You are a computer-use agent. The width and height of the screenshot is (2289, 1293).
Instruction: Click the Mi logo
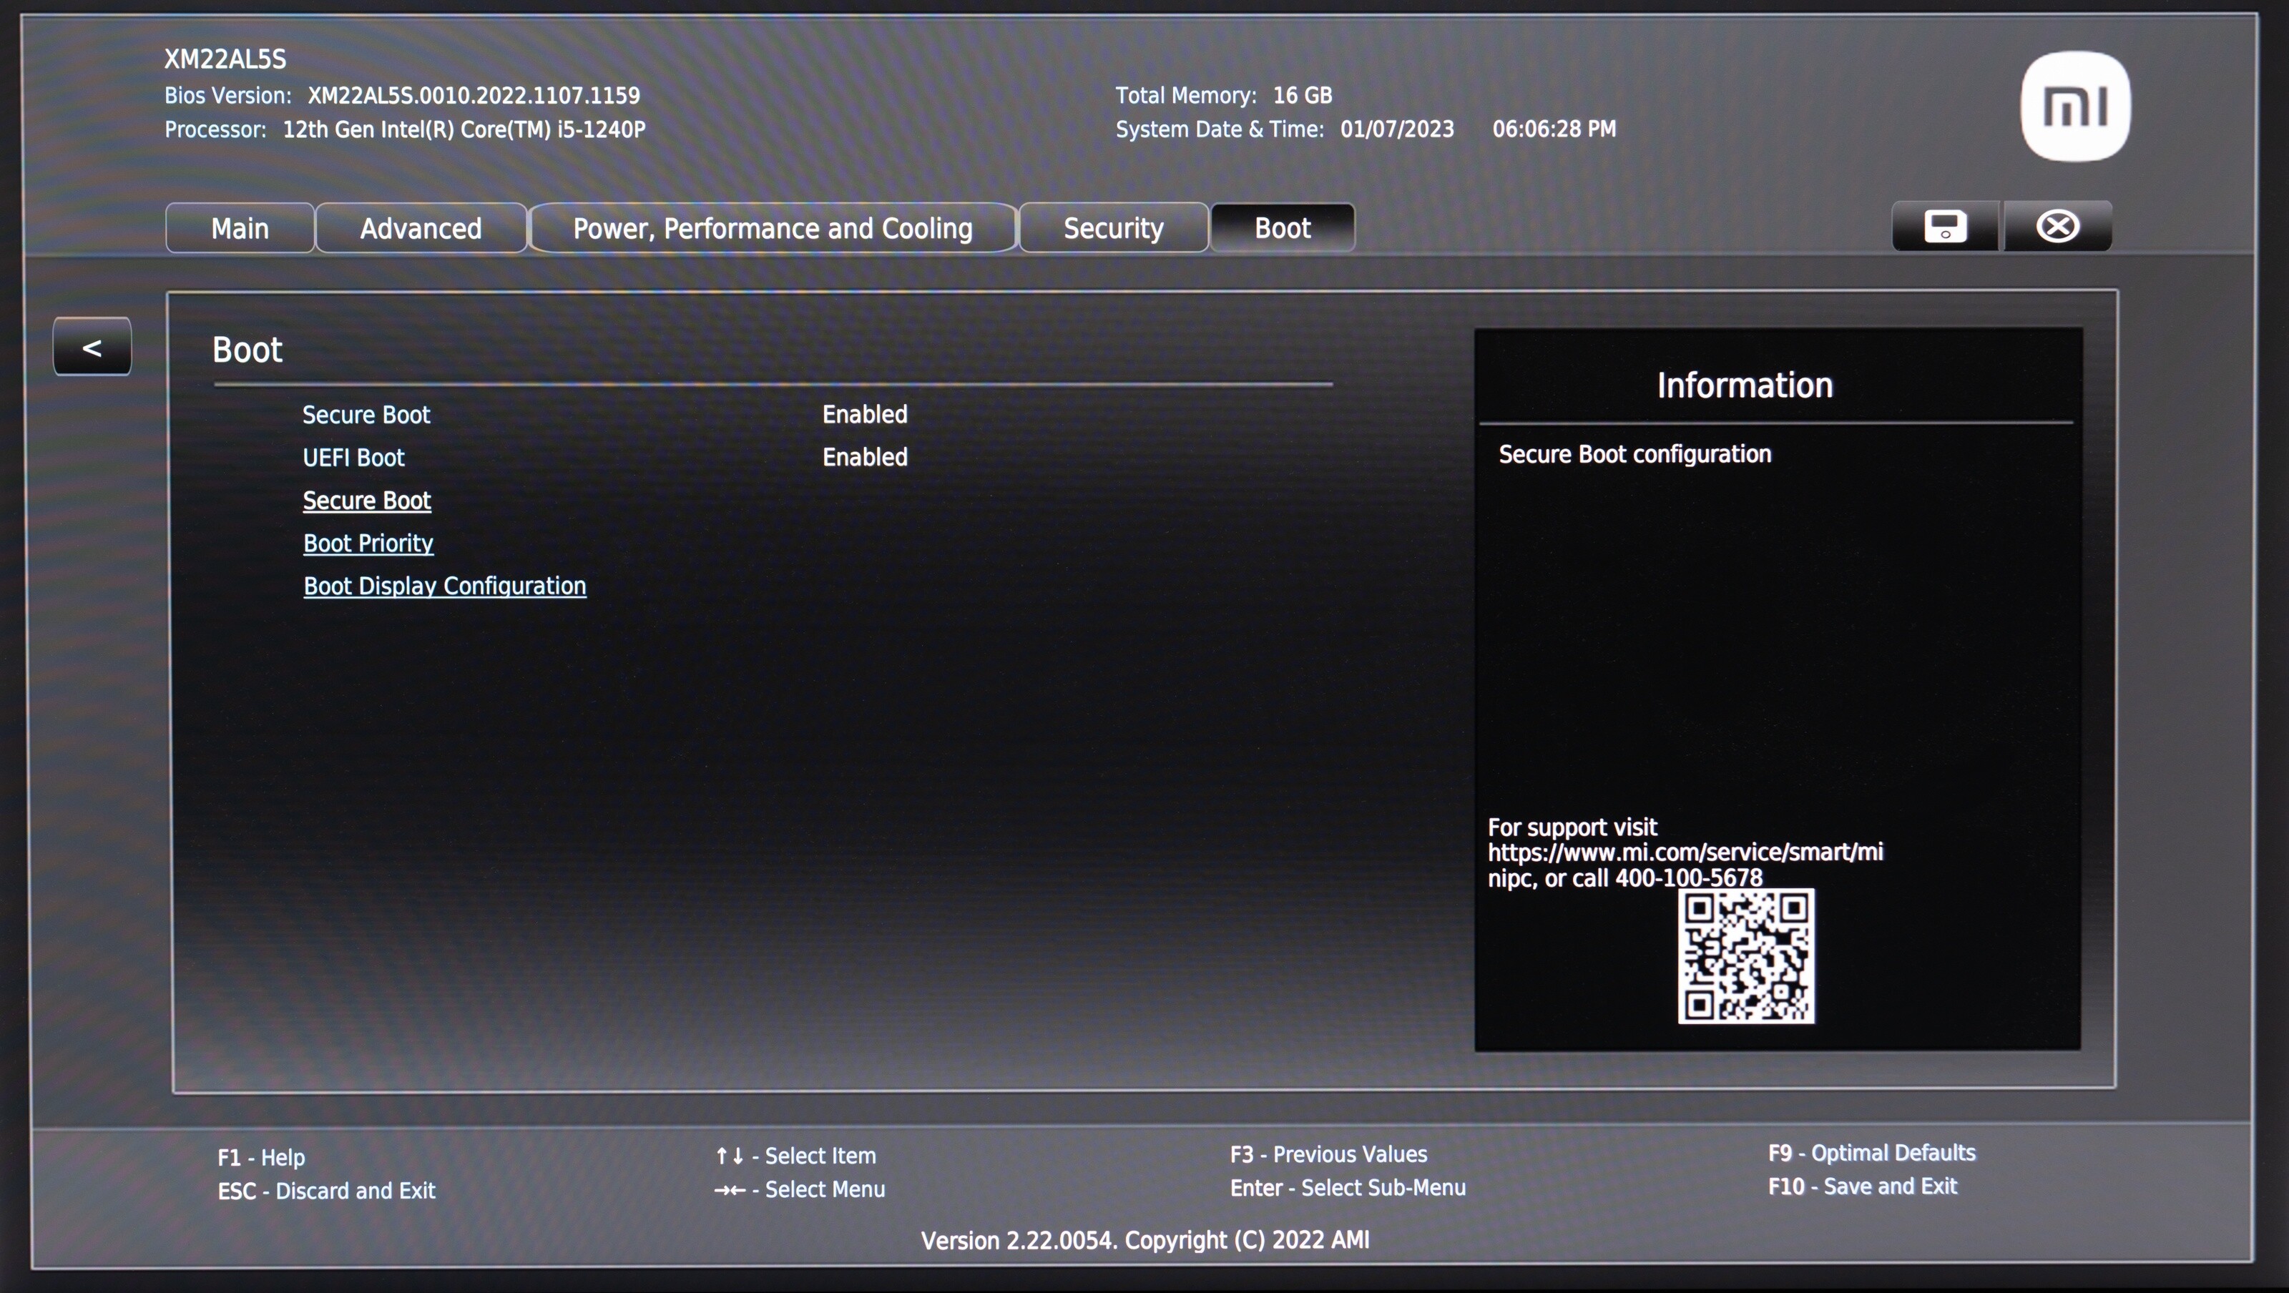[2075, 107]
